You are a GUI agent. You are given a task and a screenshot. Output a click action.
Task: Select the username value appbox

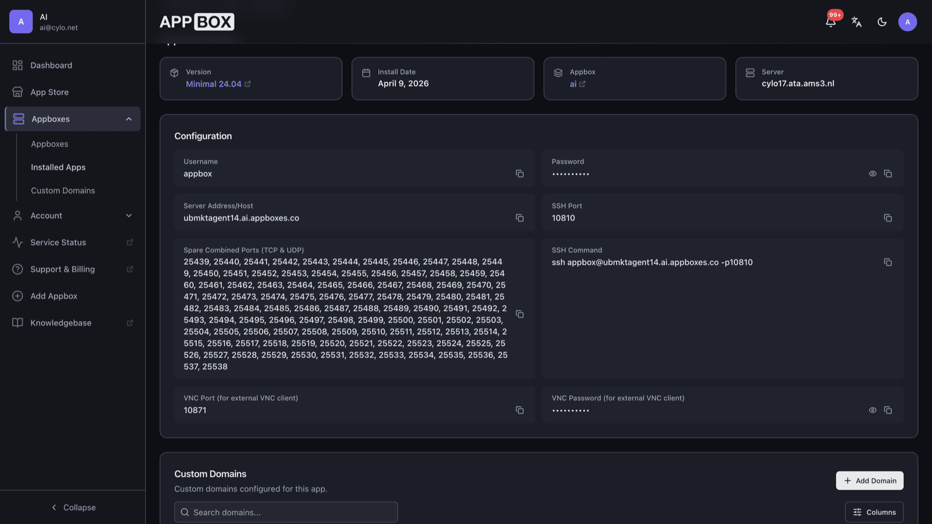pos(198,174)
